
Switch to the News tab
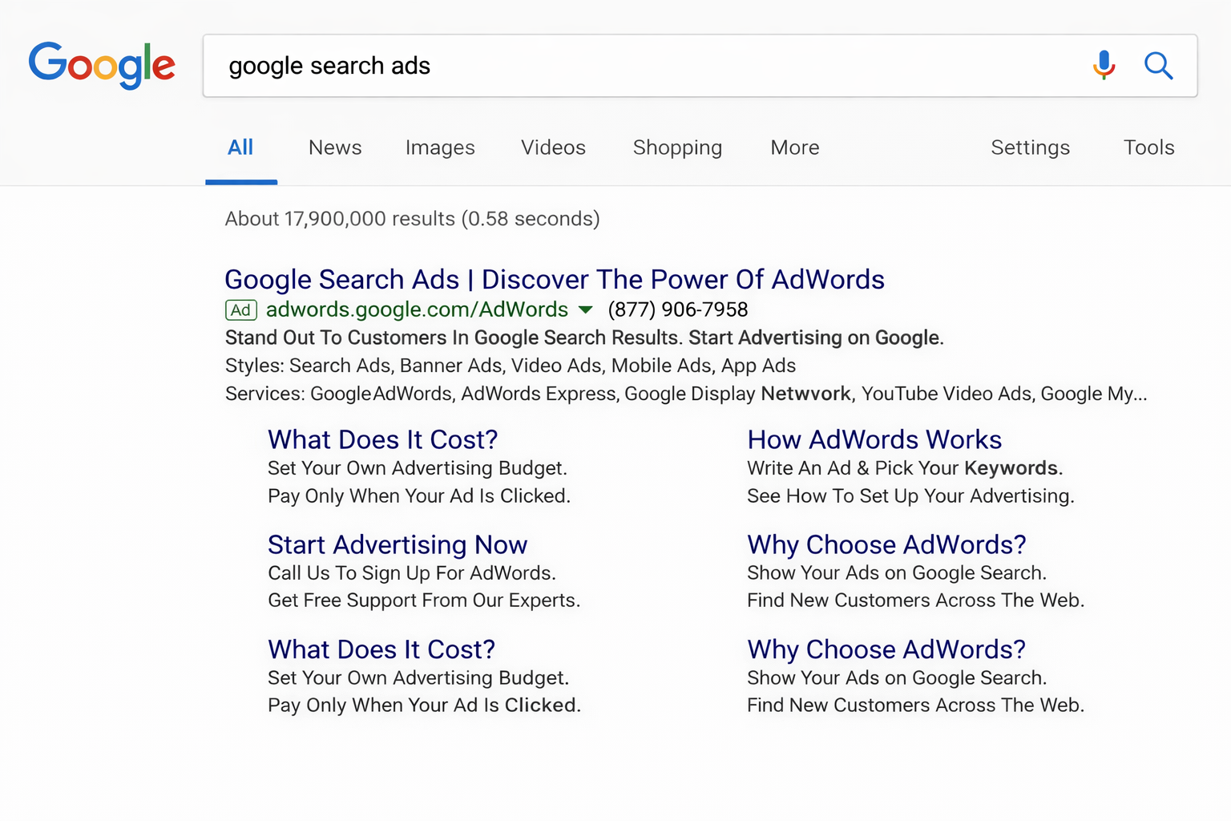[x=334, y=148]
